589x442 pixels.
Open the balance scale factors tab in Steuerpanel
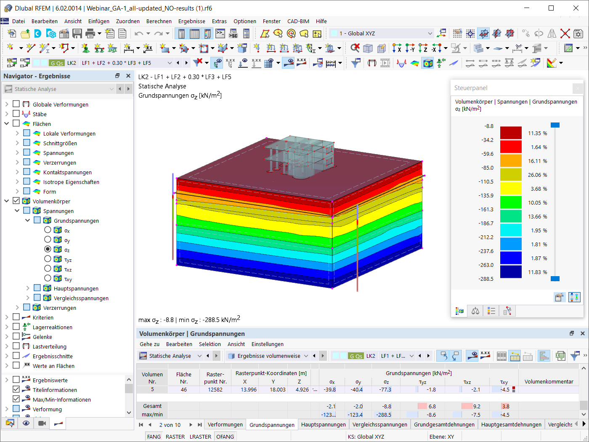[x=475, y=311]
